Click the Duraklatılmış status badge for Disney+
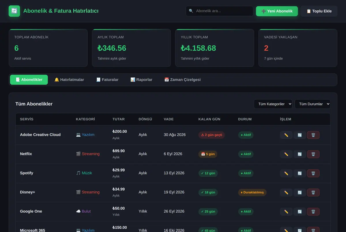346x232 pixels. click(252, 192)
